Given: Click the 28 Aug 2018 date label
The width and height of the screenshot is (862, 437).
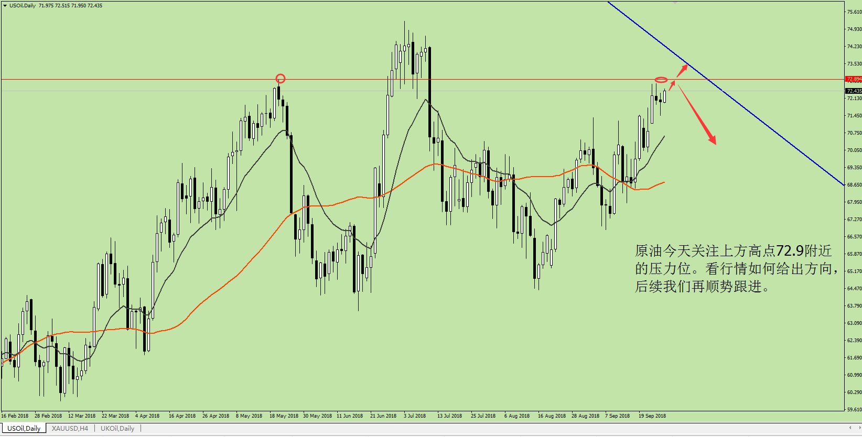Looking at the screenshot, I should pyautogui.click(x=586, y=416).
